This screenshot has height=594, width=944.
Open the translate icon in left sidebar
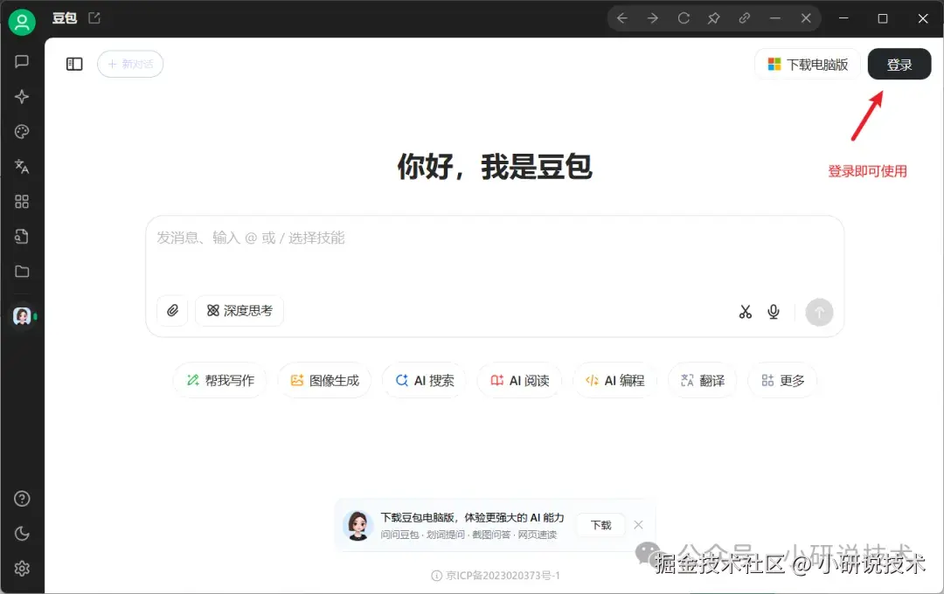[x=22, y=167]
